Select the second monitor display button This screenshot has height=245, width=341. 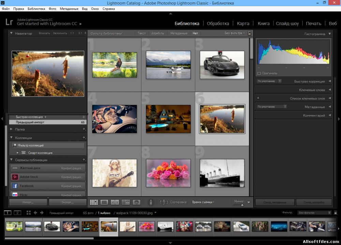17,213
